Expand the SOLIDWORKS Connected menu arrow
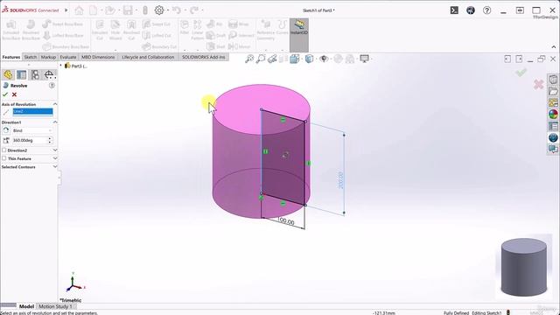The height and width of the screenshot is (315, 560). click(66, 10)
